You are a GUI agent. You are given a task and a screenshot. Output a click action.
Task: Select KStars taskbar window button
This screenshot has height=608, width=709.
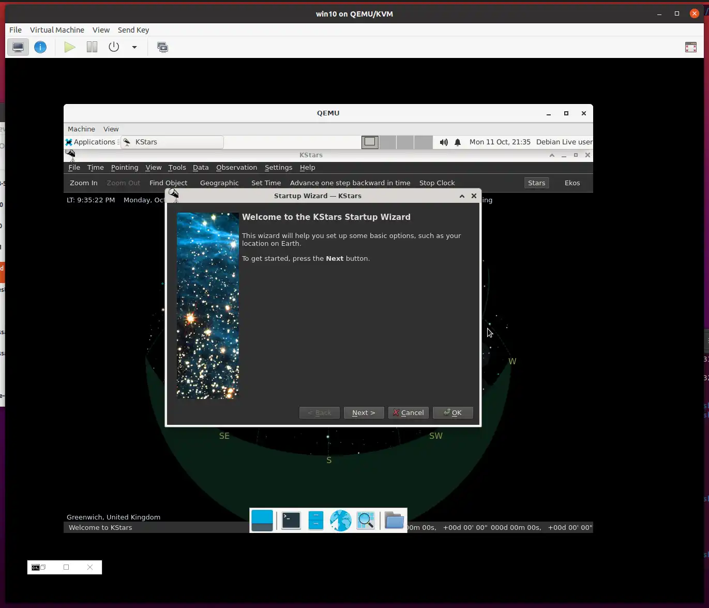click(x=172, y=142)
